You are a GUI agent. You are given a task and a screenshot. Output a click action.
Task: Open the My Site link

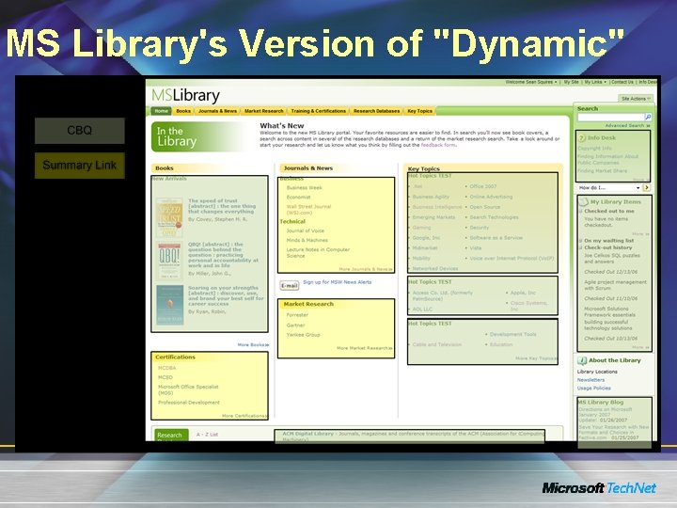coord(571,82)
